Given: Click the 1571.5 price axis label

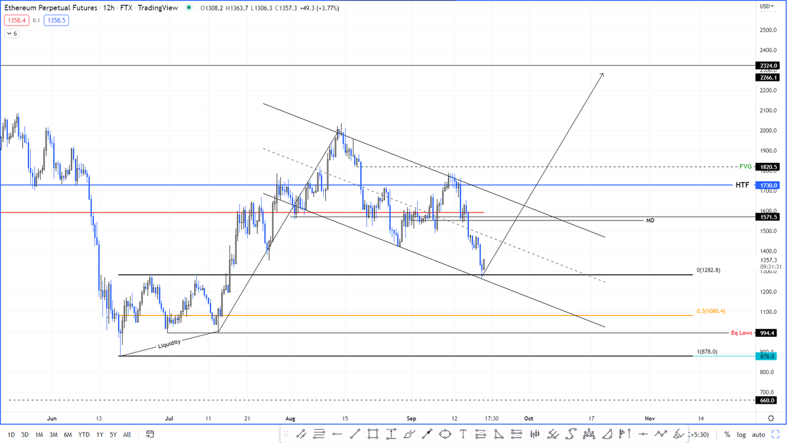Looking at the screenshot, I should click(x=767, y=217).
